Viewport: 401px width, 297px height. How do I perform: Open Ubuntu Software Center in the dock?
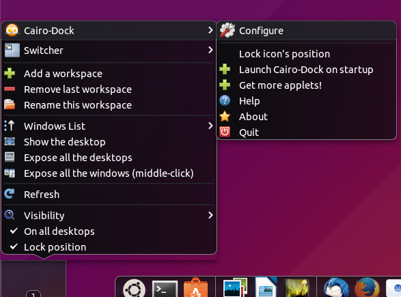195,287
